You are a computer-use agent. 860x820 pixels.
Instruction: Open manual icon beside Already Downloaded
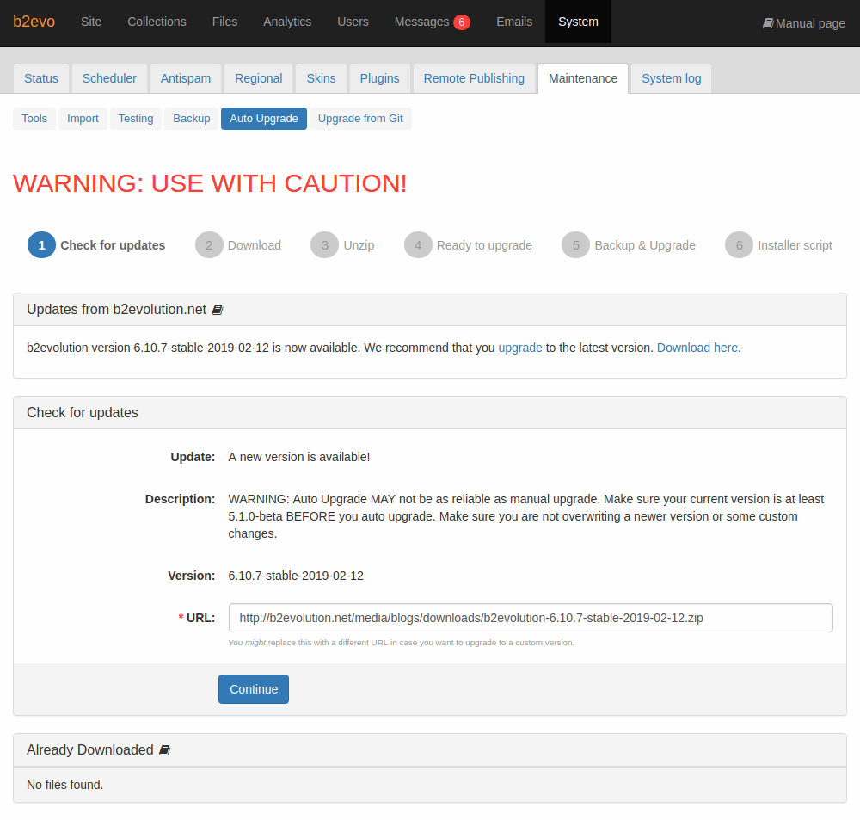(164, 750)
